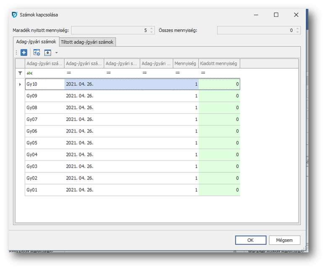Click equals filter icon under Mennyiség column

pos(177,73)
